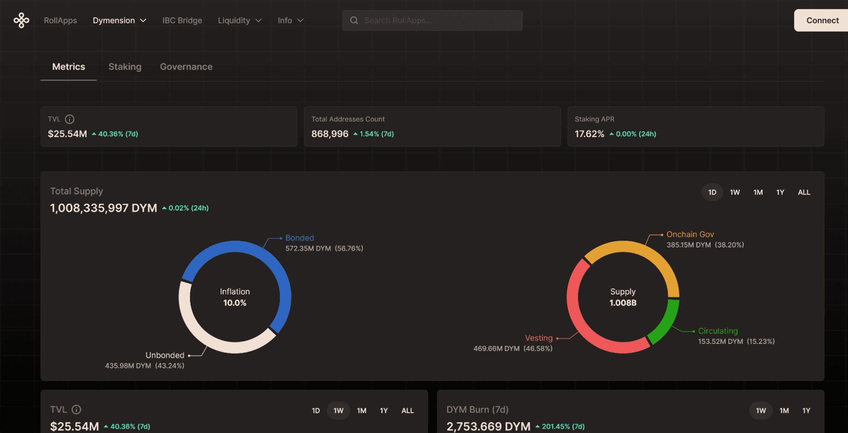Select 1M range on TVL chart
Image resolution: width=848 pixels, height=433 pixels.
pos(361,411)
